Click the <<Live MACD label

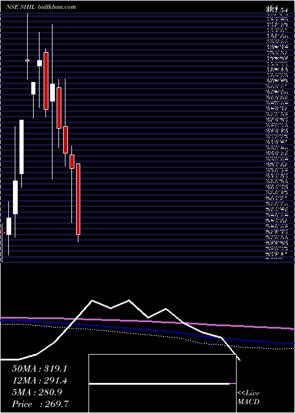248,398
